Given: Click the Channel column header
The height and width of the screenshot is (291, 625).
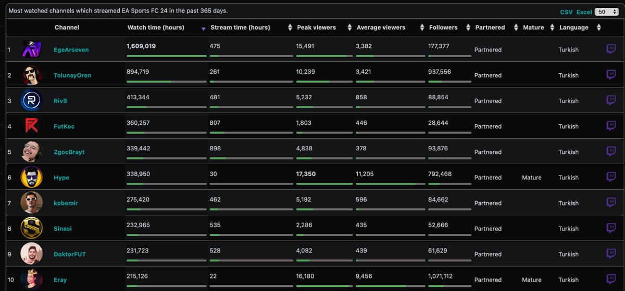Looking at the screenshot, I should pos(67,28).
